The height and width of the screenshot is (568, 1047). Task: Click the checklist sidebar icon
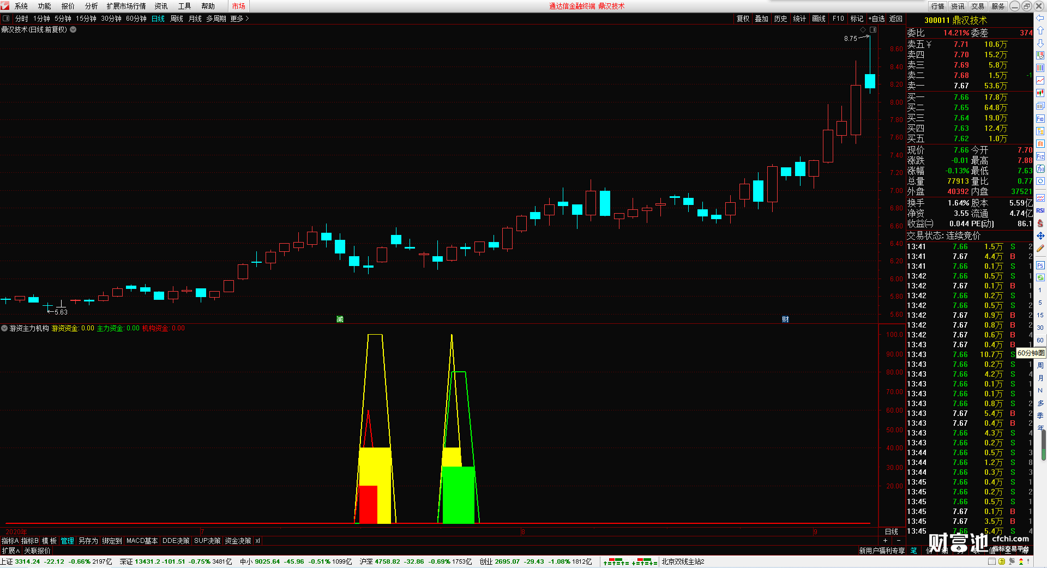[x=1040, y=56]
